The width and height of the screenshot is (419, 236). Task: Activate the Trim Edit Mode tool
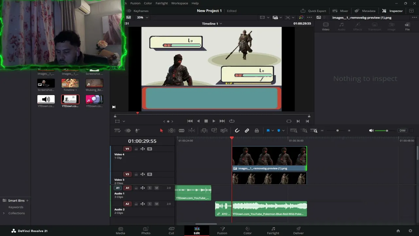[172, 130]
